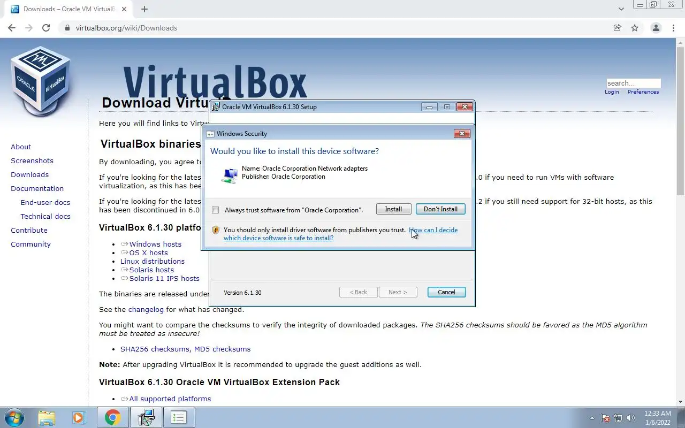Open Downloads in the sidebar
This screenshot has height=428, width=685.
29,174
